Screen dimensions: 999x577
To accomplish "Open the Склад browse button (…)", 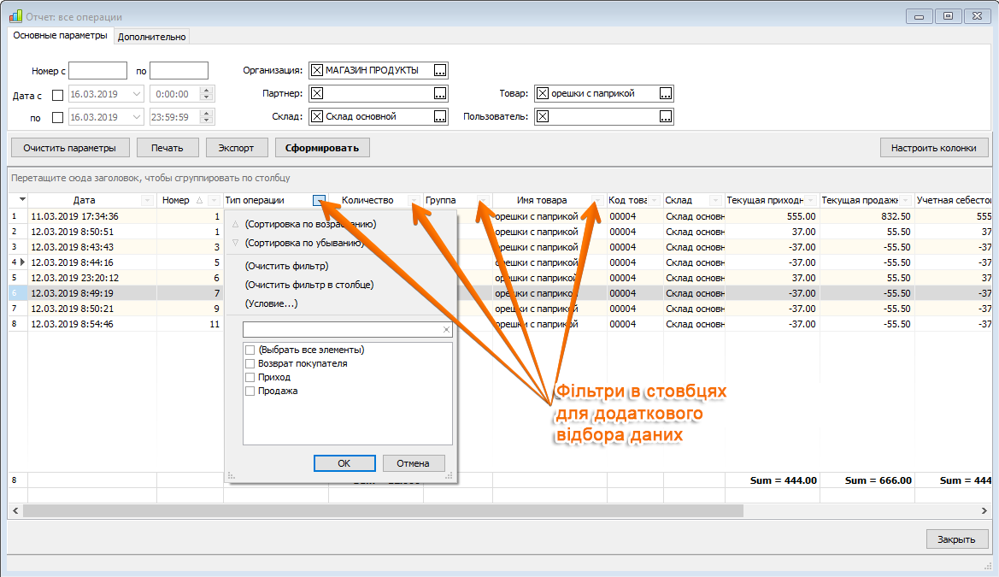I will point(440,116).
